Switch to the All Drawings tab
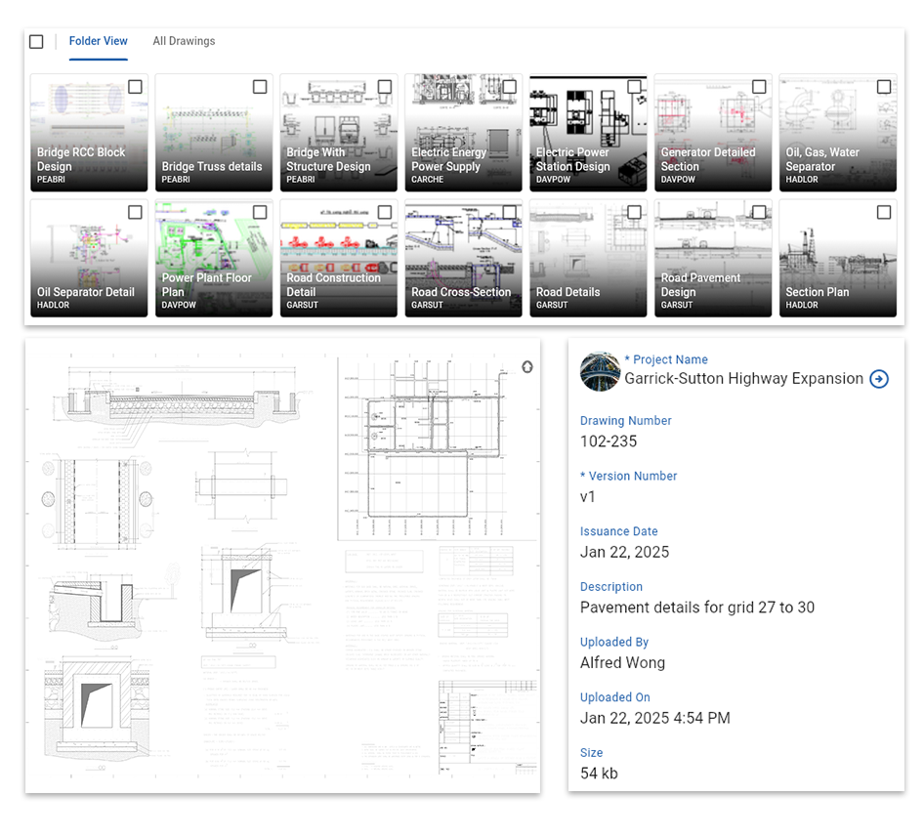Image resolution: width=924 pixels, height=839 pixels. pyautogui.click(x=184, y=41)
